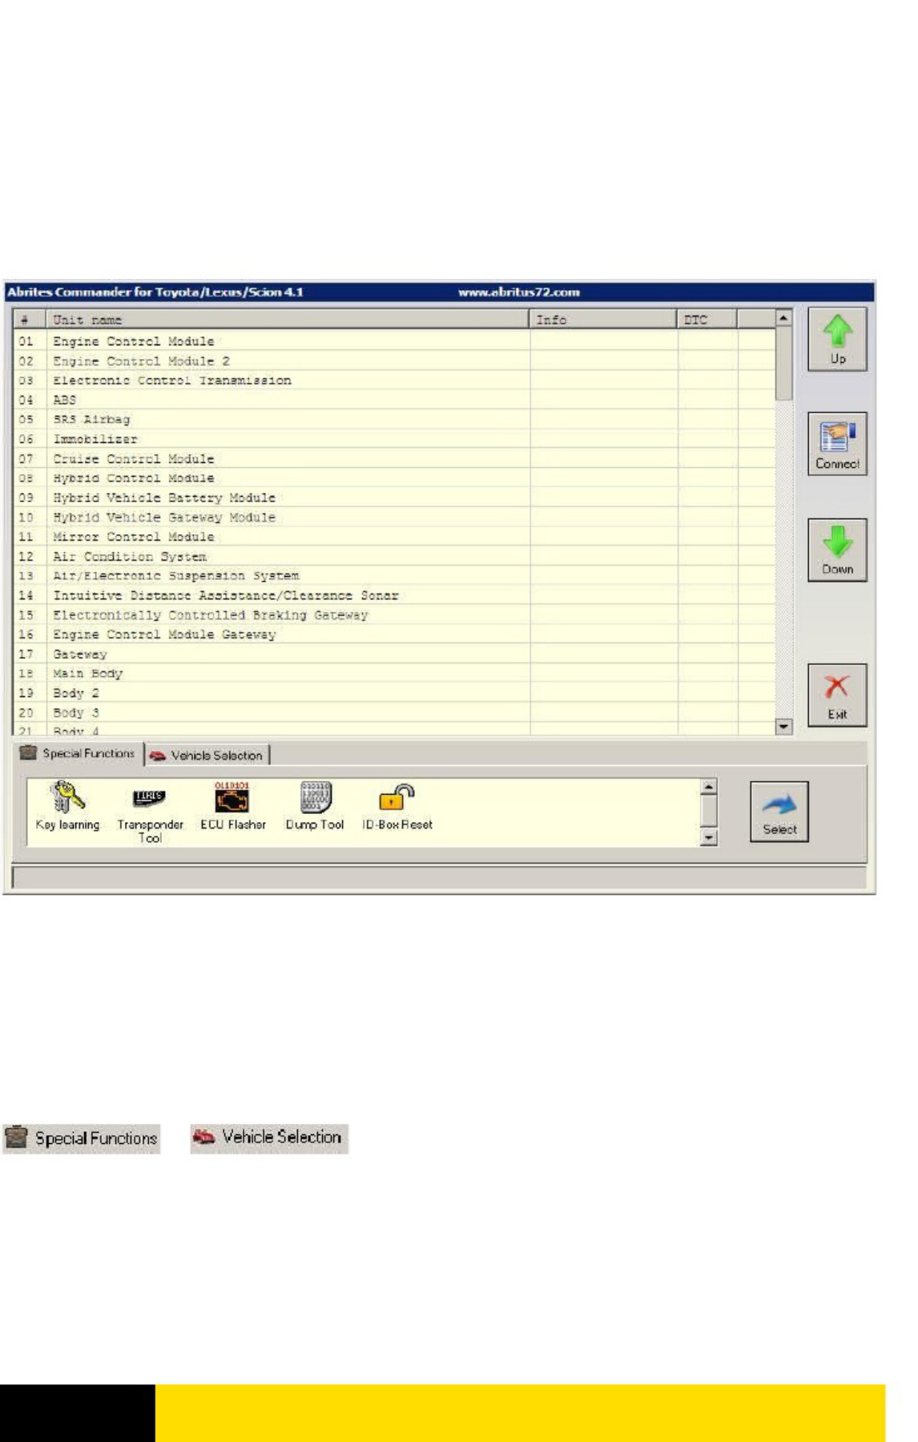Select the Body 2 row
918x1442 pixels.
(x=395, y=693)
